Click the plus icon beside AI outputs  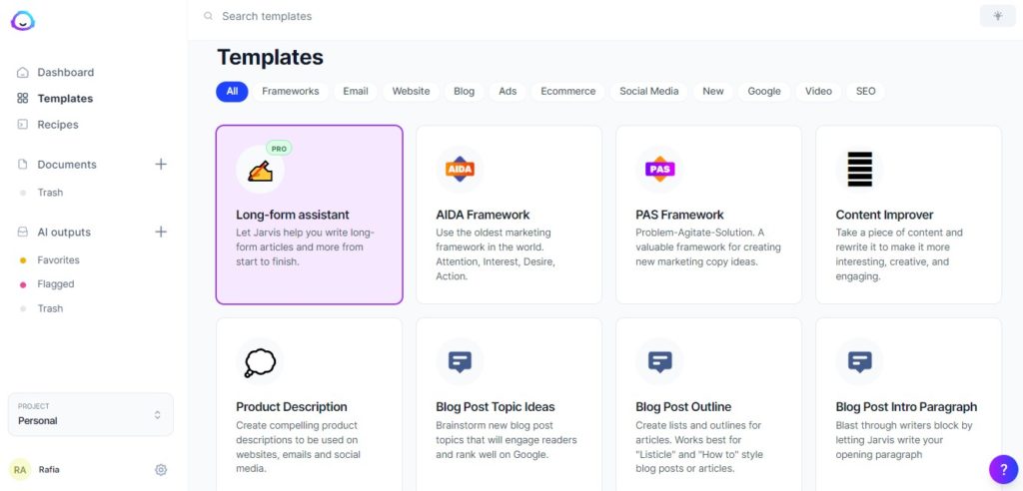(x=161, y=232)
